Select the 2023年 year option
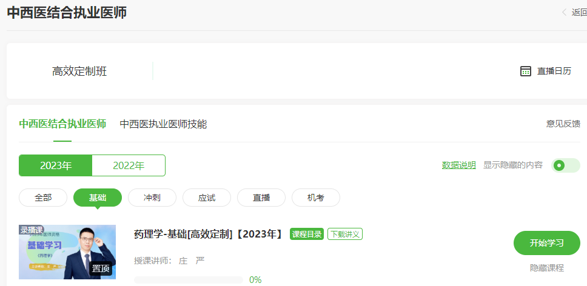Image resolution: width=587 pixels, height=286 pixels. 56,165
